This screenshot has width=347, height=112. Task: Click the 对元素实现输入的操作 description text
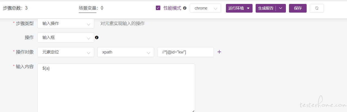click(122, 24)
